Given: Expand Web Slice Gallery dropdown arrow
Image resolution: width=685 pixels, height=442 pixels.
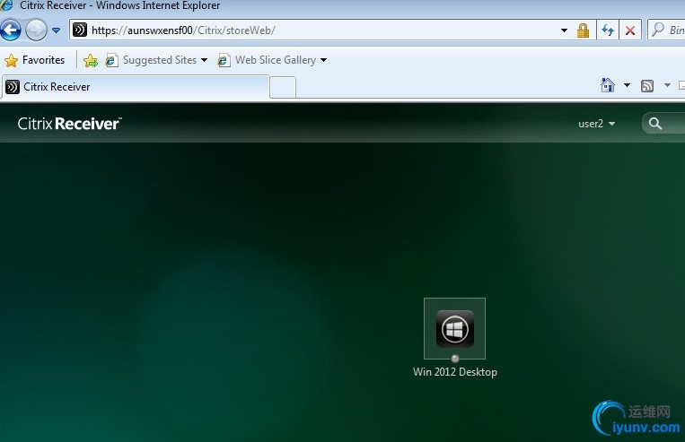Looking at the screenshot, I should point(323,60).
